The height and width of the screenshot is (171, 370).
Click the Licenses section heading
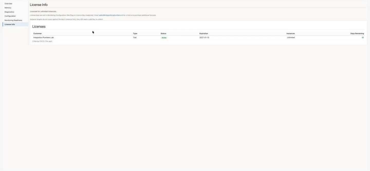point(39,26)
